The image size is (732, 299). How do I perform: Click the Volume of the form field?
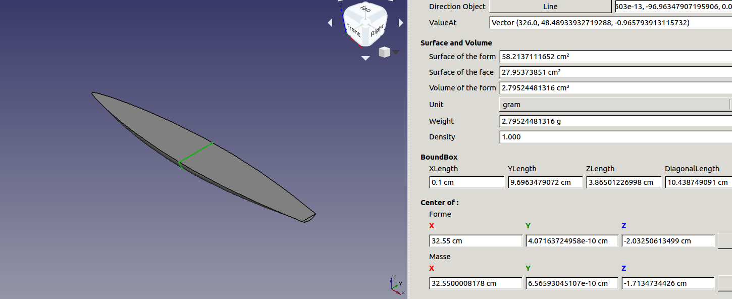click(x=615, y=88)
